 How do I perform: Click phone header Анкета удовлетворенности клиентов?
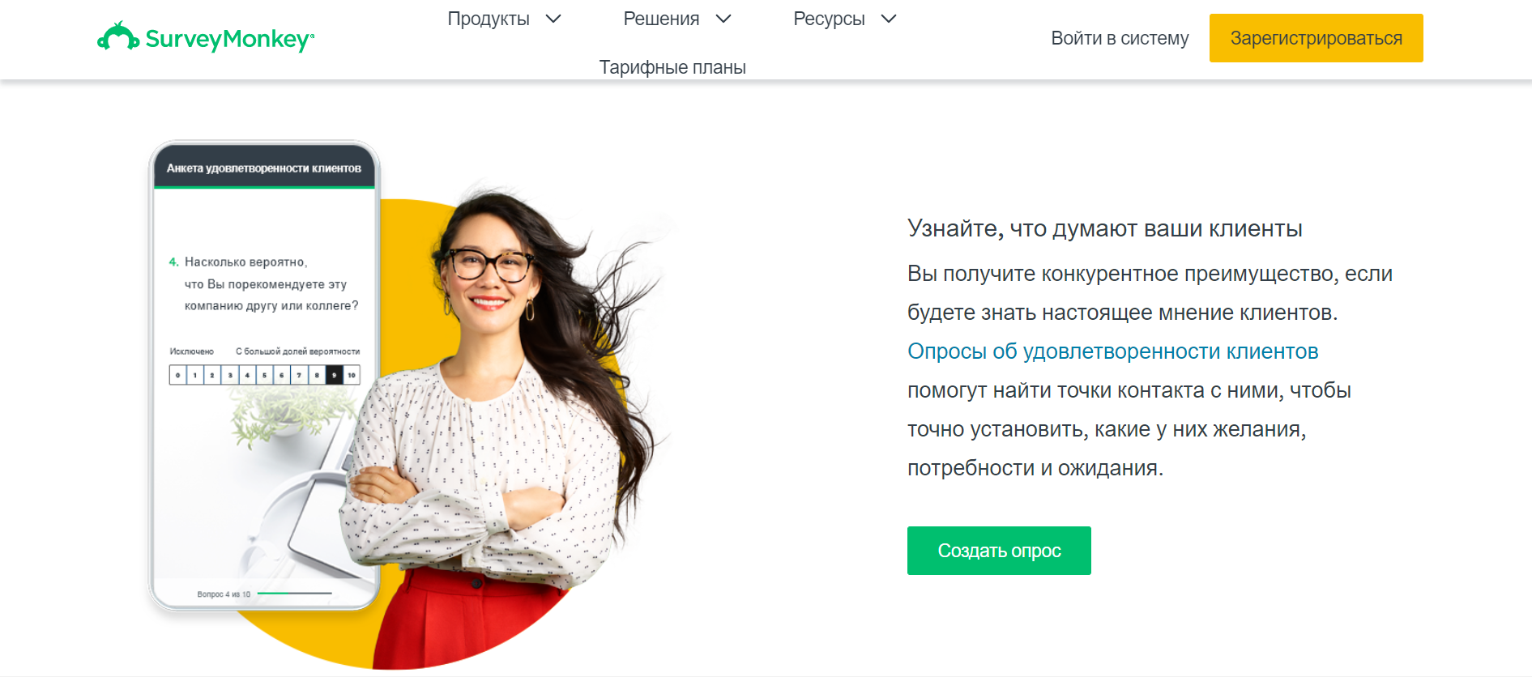tap(264, 168)
